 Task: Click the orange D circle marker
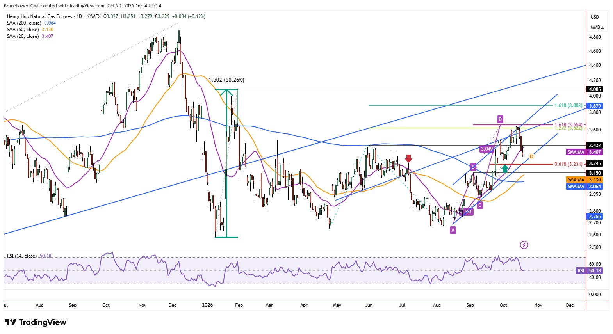pos(531,156)
